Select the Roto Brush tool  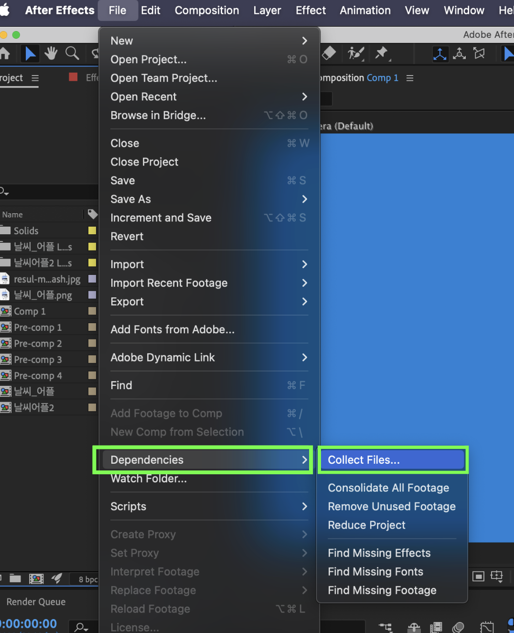(356, 53)
